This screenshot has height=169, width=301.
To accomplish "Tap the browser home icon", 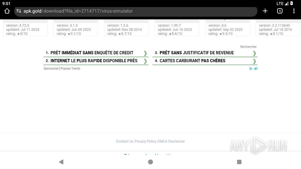I will [7, 11].
